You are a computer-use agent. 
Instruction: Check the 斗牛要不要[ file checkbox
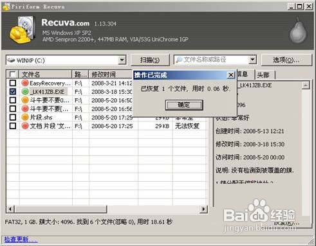[13, 109]
